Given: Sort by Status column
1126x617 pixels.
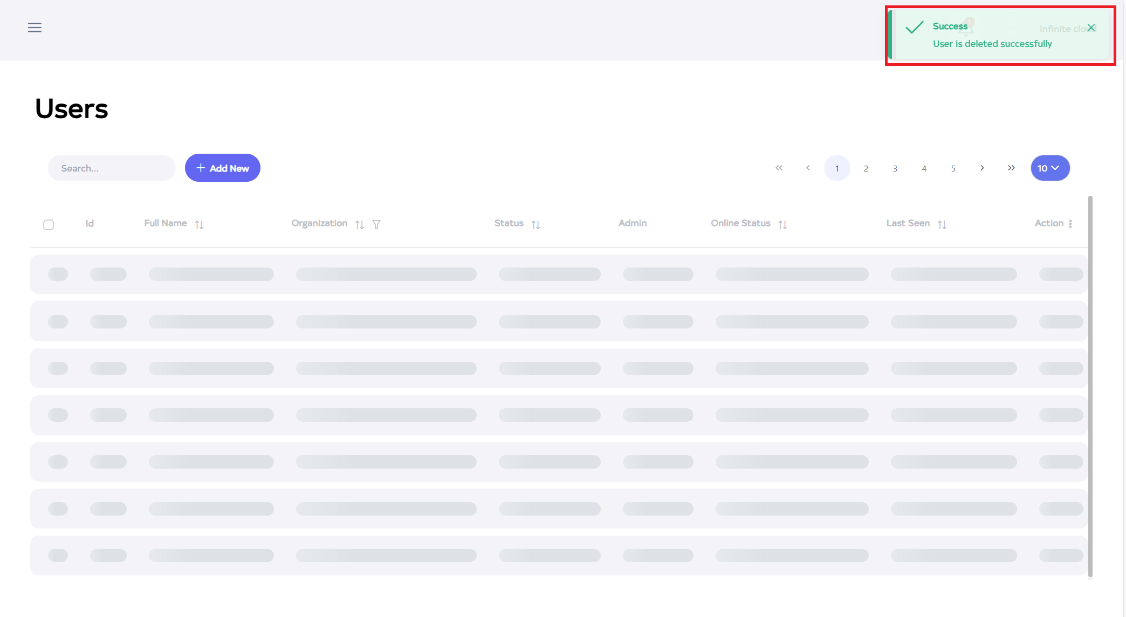Looking at the screenshot, I should 535,224.
